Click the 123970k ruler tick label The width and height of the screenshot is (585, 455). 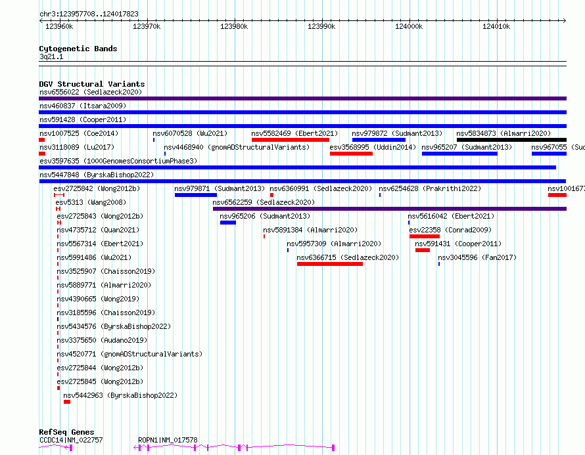(147, 26)
